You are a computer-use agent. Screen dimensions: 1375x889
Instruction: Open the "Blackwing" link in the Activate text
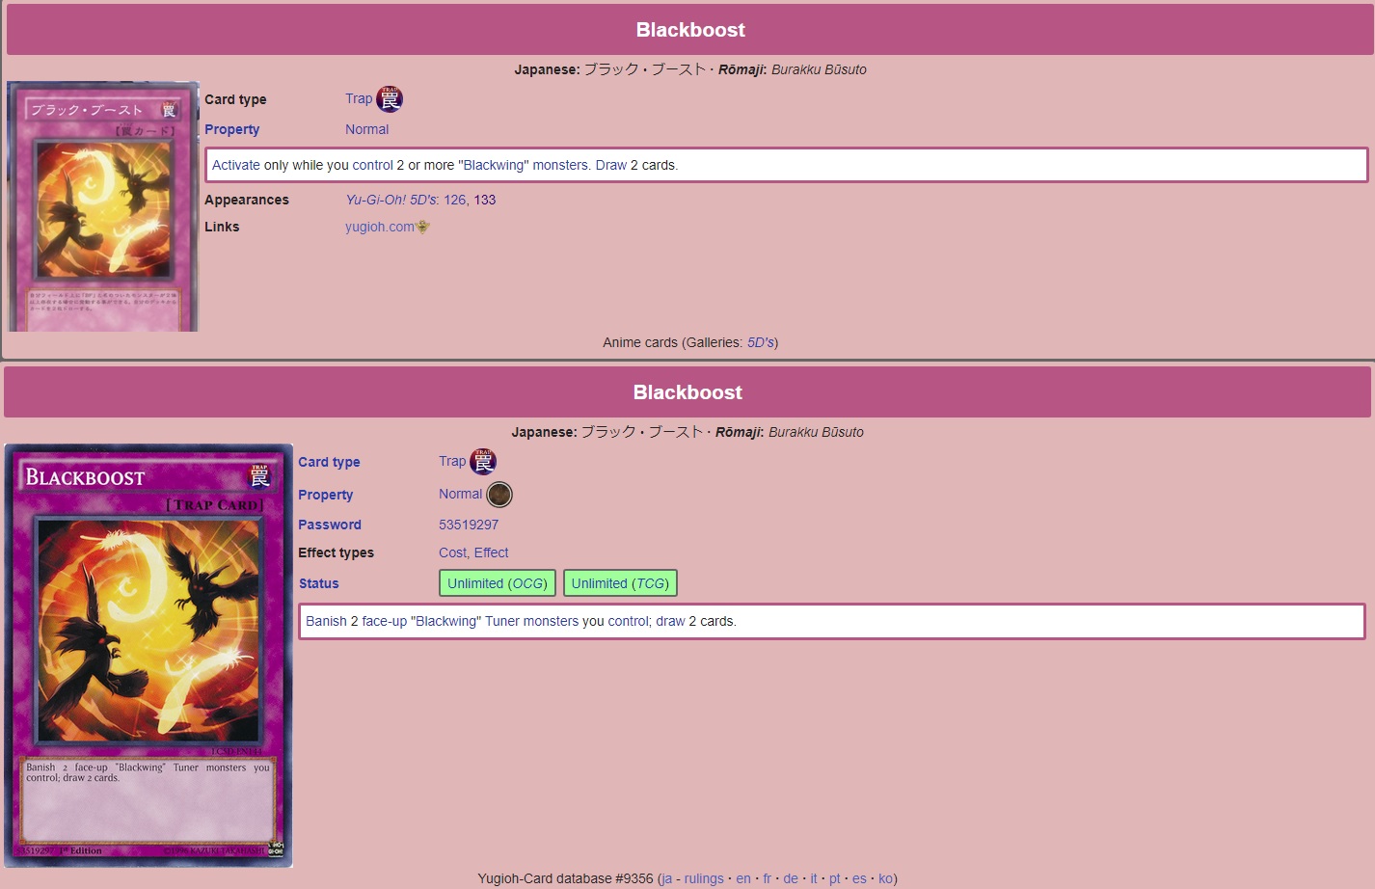[x=494, y=165]
